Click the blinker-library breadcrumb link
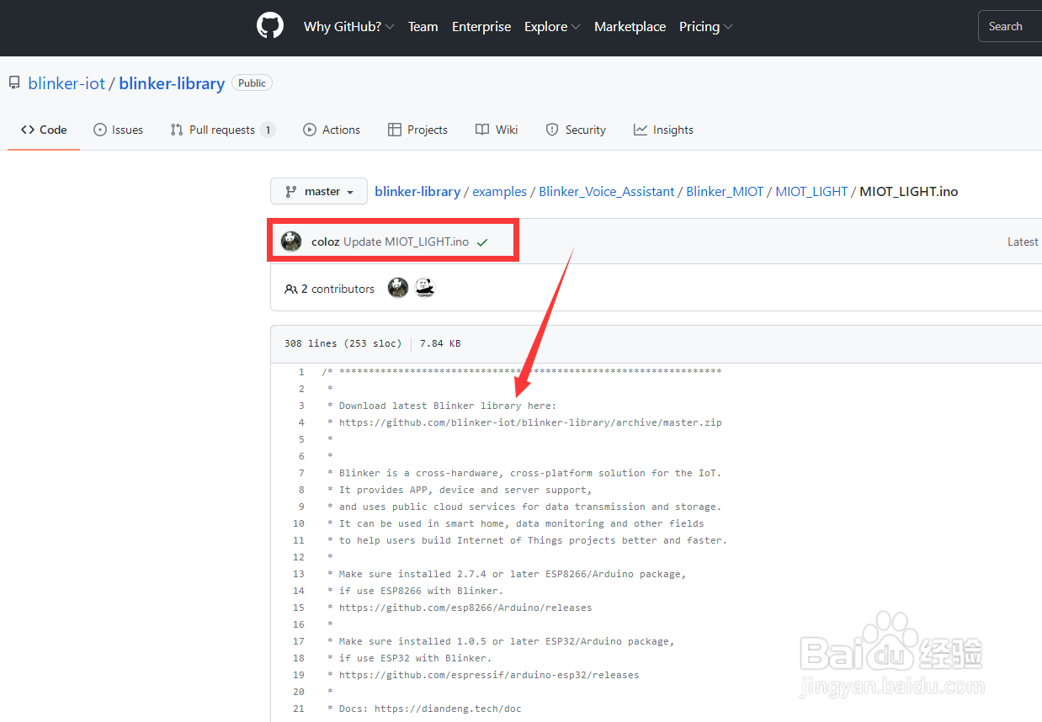This screenshot has width=1042, height=722. click(417, 192)
